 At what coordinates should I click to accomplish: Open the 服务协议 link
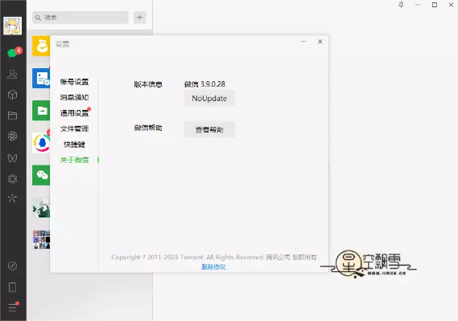(x=213, y=266)
